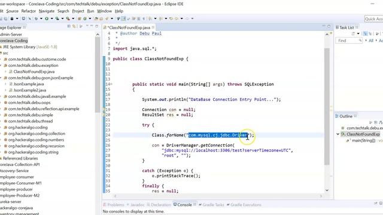The width and height of the screenshot is (383, 215).
Task: Open the Help menu
Action: coord(119,11)
